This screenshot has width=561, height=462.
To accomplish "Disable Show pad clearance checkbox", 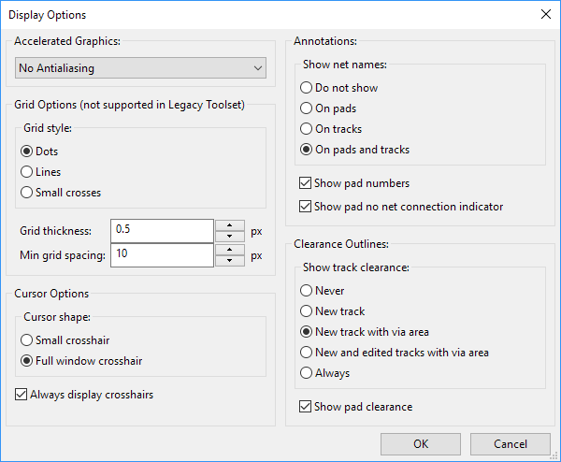I will pyautogui.click(x=355, y=407).
